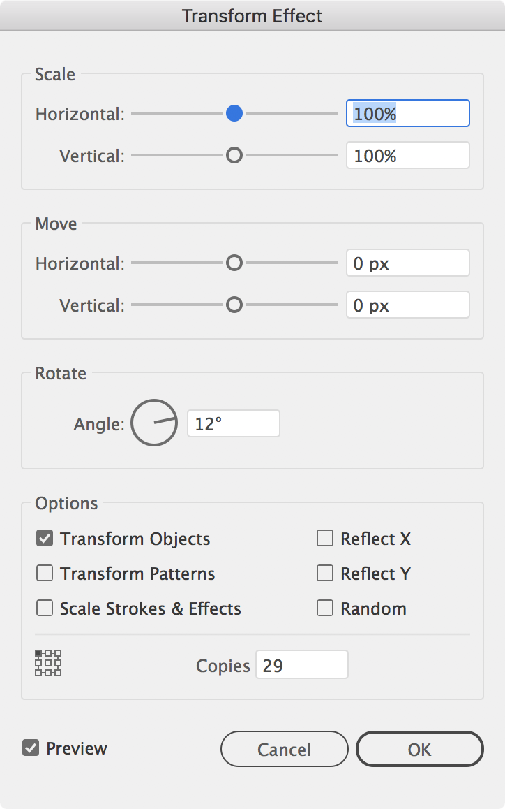Screen dimensions: 505x809
Task: Click the Angle 12° input field
Action: tap(234, 423)
